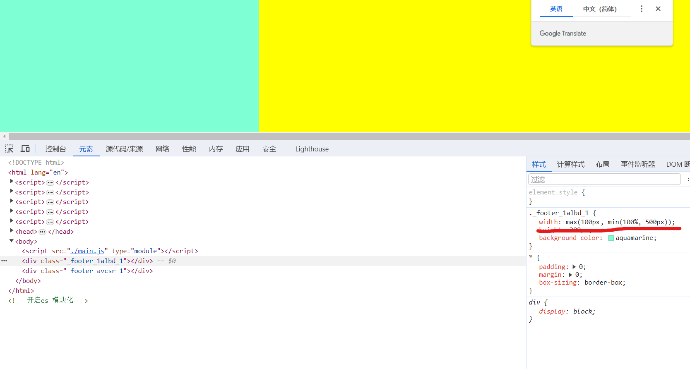Viewport: 690px width, 369px height.
Task: Open the 性能 tab
Action: (189, 149)
